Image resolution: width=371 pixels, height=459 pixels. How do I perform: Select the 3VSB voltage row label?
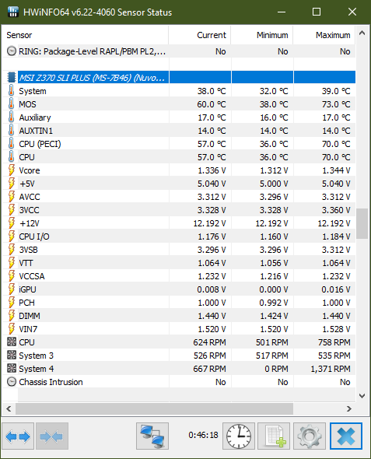[x=28, y=250]
